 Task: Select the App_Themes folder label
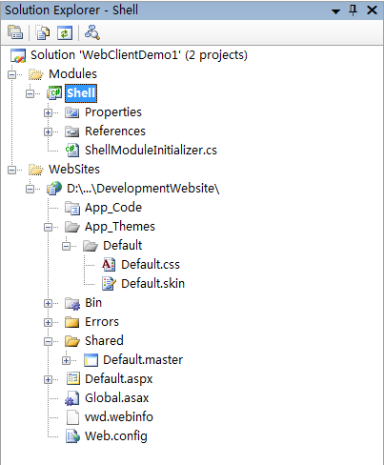120,227
